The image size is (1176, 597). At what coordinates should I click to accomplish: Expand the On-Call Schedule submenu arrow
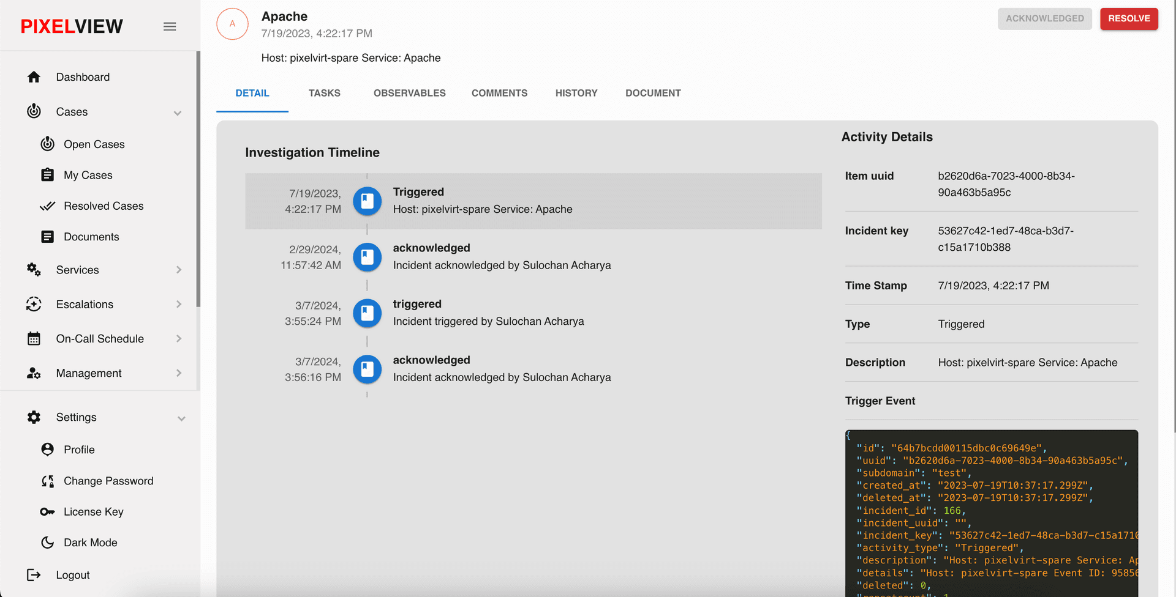(x=179, y=338)
